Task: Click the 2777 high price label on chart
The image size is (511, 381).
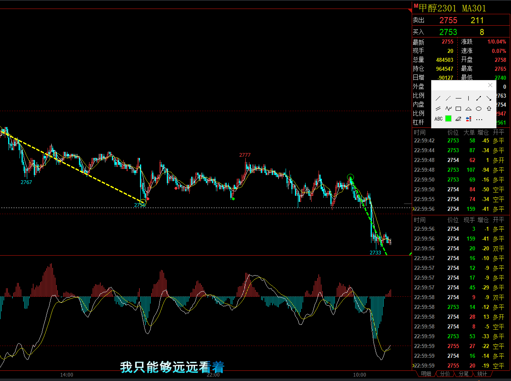Action: click(245, 155)
